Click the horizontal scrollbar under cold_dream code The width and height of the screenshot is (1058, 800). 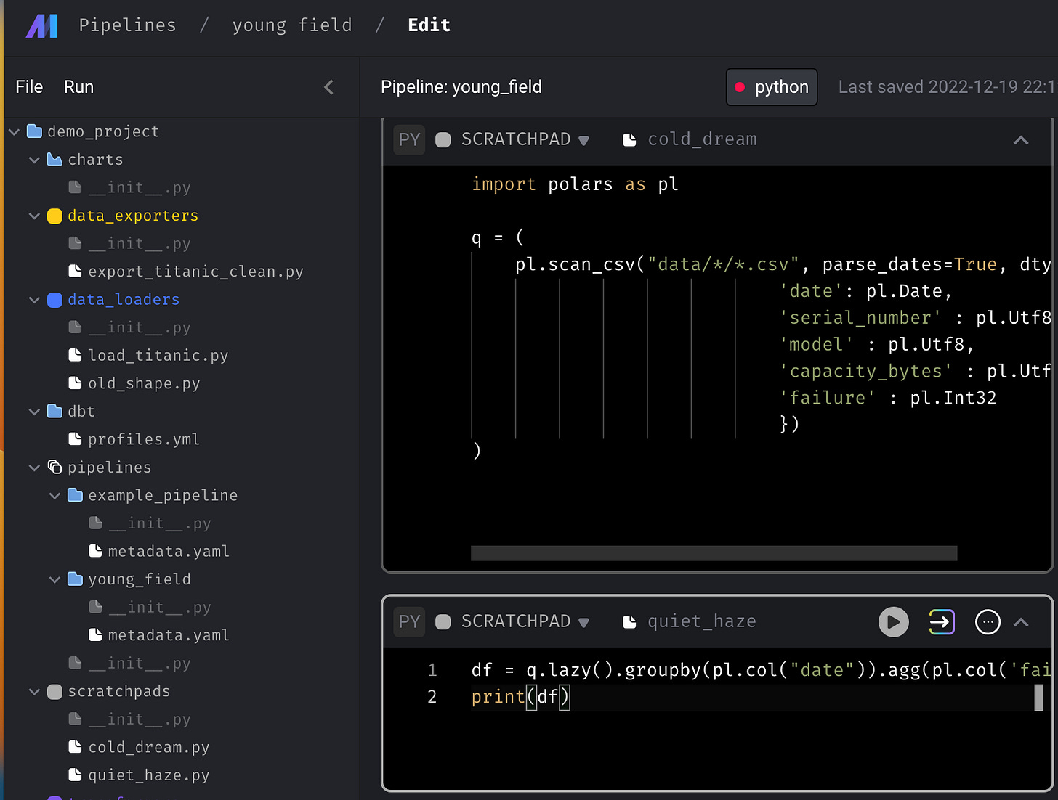pos(714,553)
